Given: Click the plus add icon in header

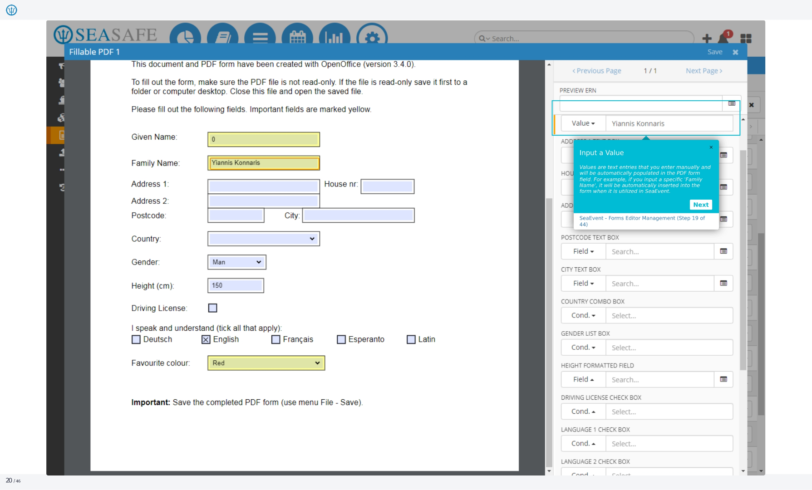Looking at the screenshot, I should click(707, 39).
